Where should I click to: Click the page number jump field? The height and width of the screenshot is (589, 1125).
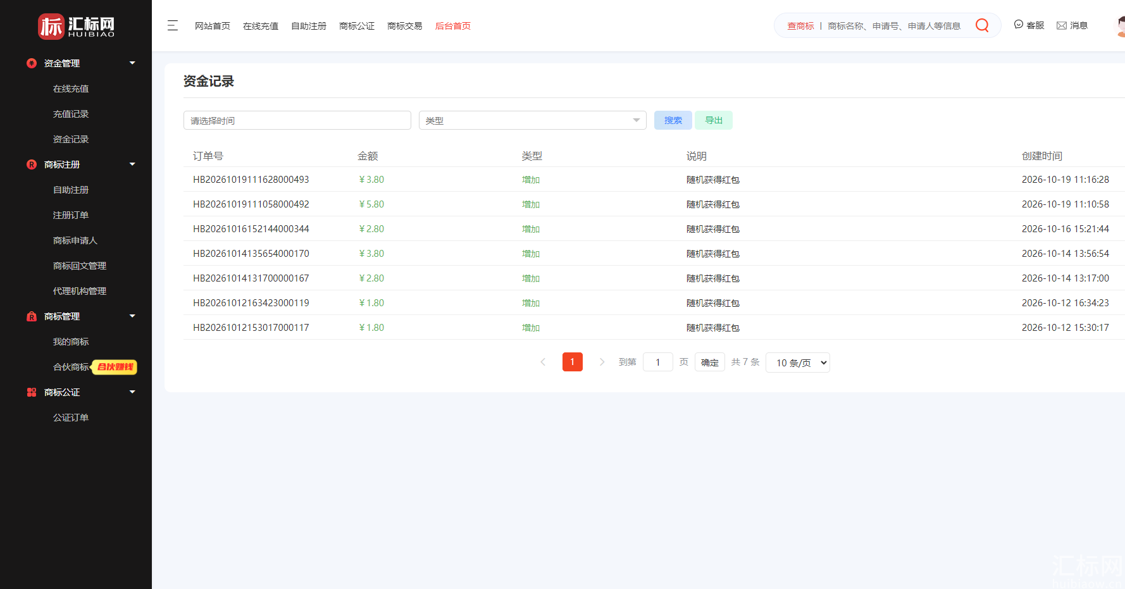(658, 362)
